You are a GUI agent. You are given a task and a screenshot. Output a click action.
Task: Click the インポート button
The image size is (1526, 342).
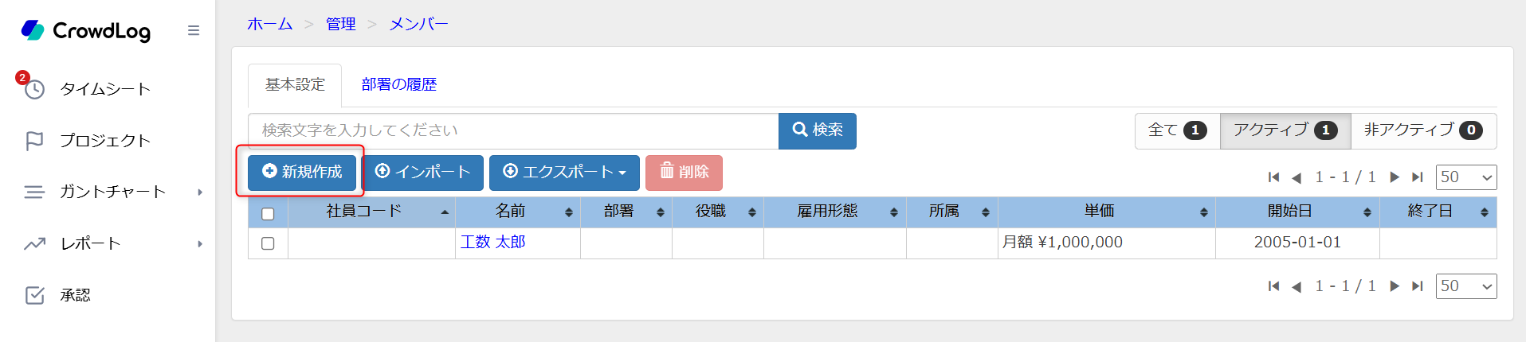click(x=423, y=173)
